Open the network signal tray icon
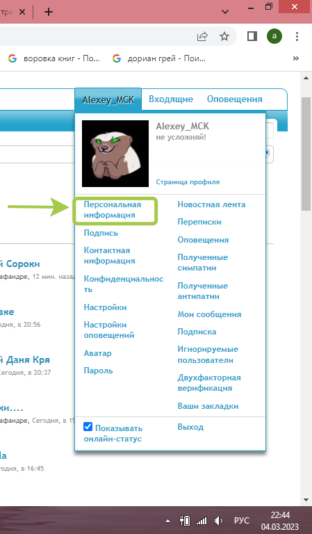312x534 pixels. click(202, 521)
